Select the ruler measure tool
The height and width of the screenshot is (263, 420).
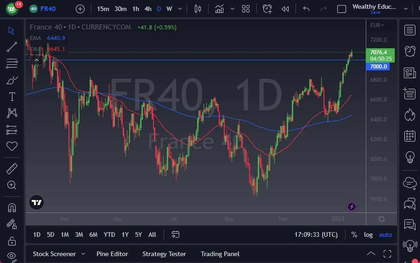12,169
